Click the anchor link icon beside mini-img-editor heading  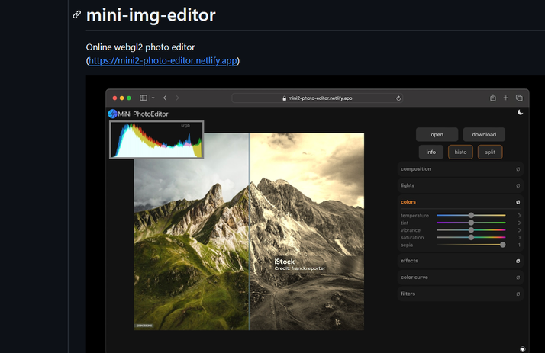tap(77, 14)
